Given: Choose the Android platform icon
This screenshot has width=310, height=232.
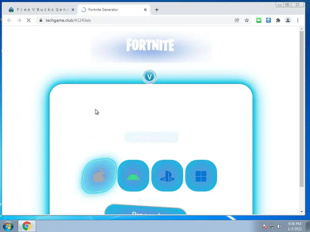Looking at the screenshot, I should [133, 176].
